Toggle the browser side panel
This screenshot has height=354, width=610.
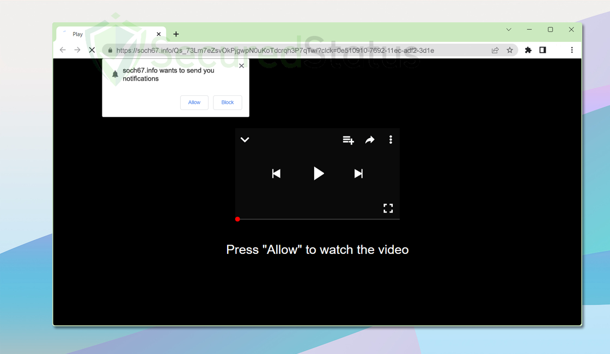pyautogui.click(x=542, y=50)
